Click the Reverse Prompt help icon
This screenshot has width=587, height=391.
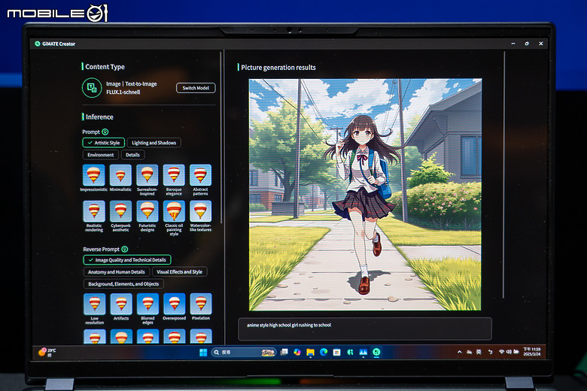(x=125, y=249)
